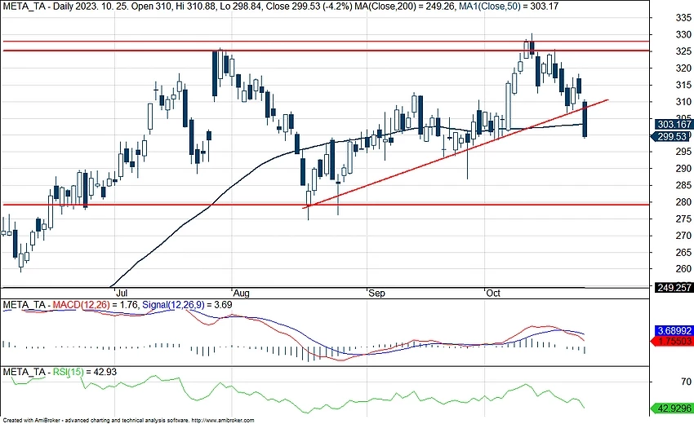This screenshot has width=694, height=424.
Task: Click the Close 299.53 (-4.2%) header value
Action: click(x=308, y=7)
